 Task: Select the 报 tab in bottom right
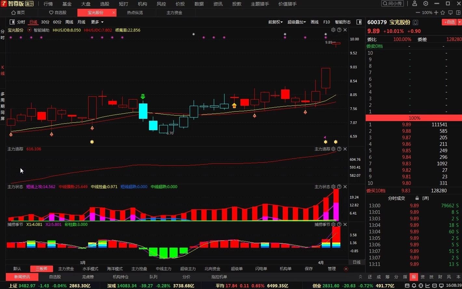[x=414, y=277]
